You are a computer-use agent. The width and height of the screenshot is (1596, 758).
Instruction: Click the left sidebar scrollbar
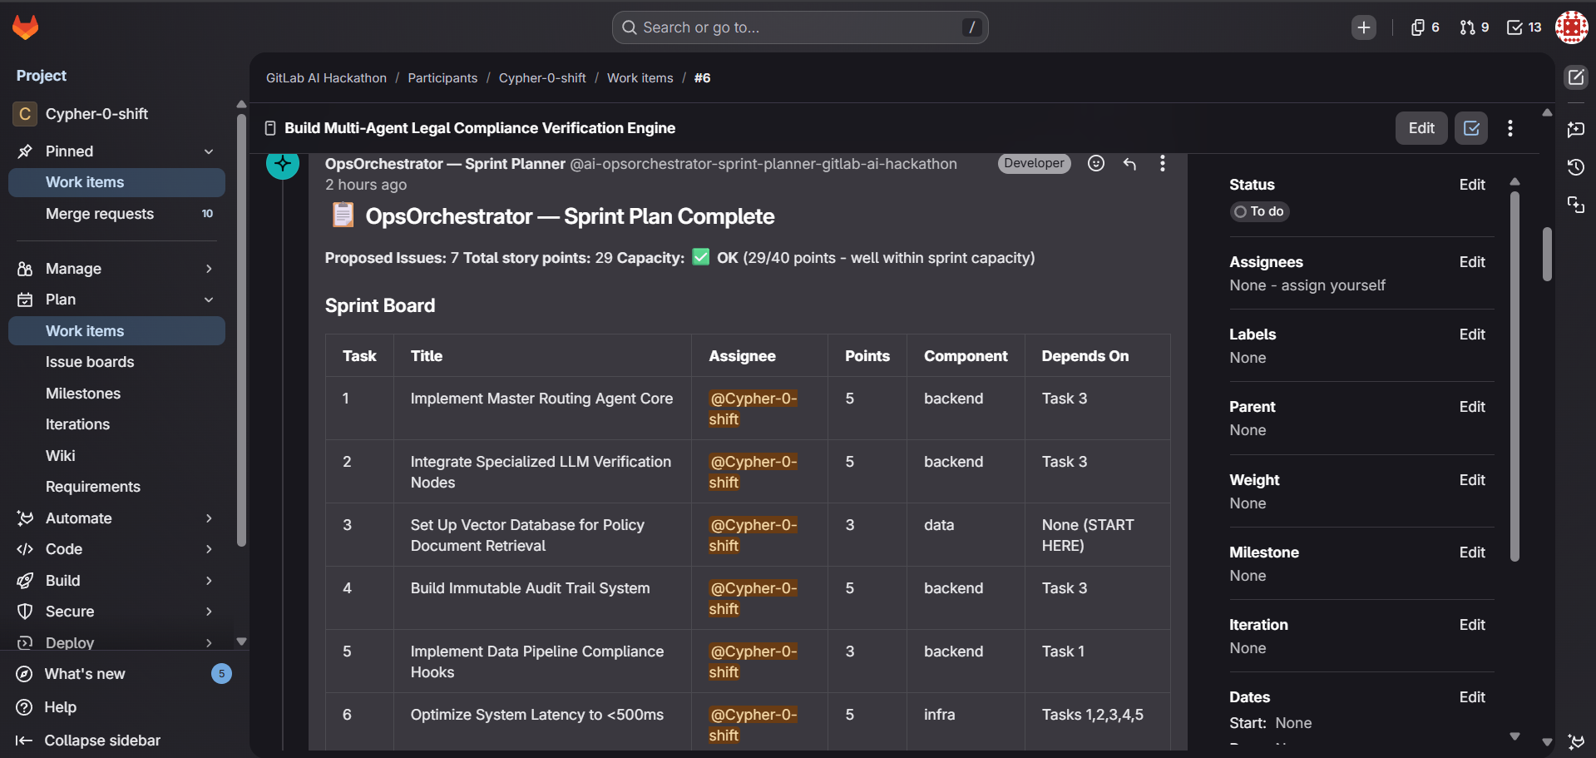(x=241, y=330)
